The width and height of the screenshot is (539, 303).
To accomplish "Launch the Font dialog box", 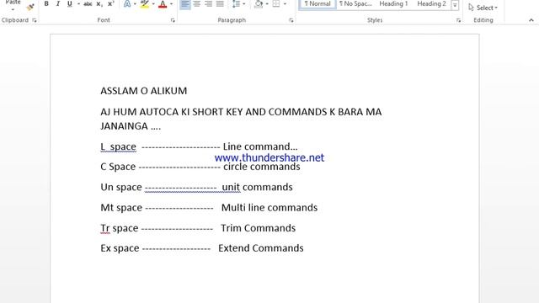I will pos(173,20).
